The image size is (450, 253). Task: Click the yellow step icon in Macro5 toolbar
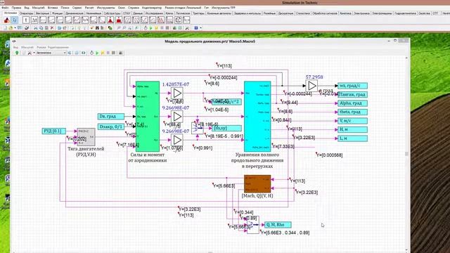pos(103,53)
